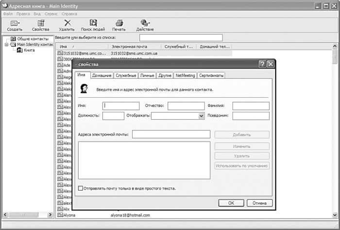The width and height of the screenshot is (340, 230).
Task: Open the Отображать dropdown list
Action: [x=201, y=116]
